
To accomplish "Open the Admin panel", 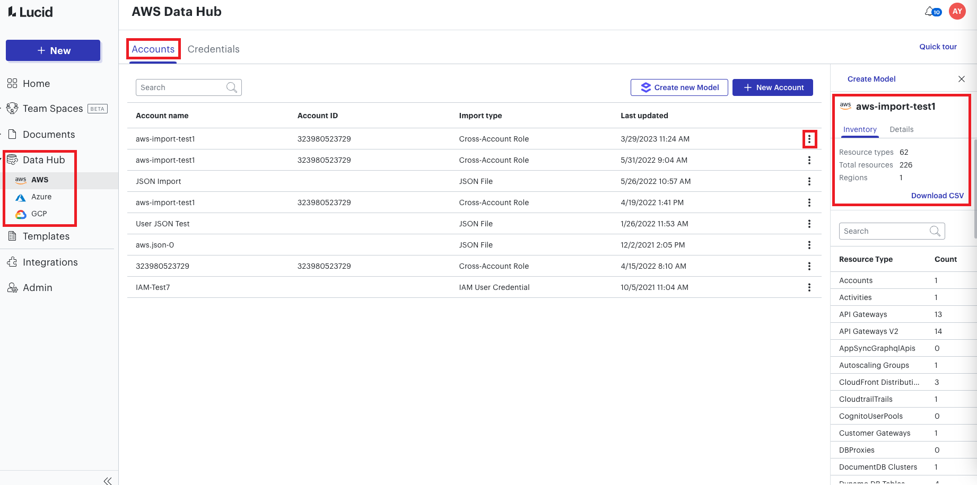I will click(37, 287).
